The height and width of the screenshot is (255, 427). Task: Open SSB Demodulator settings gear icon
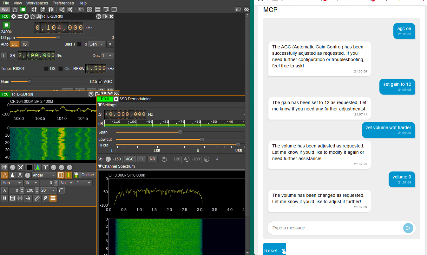tap(116, 99)
